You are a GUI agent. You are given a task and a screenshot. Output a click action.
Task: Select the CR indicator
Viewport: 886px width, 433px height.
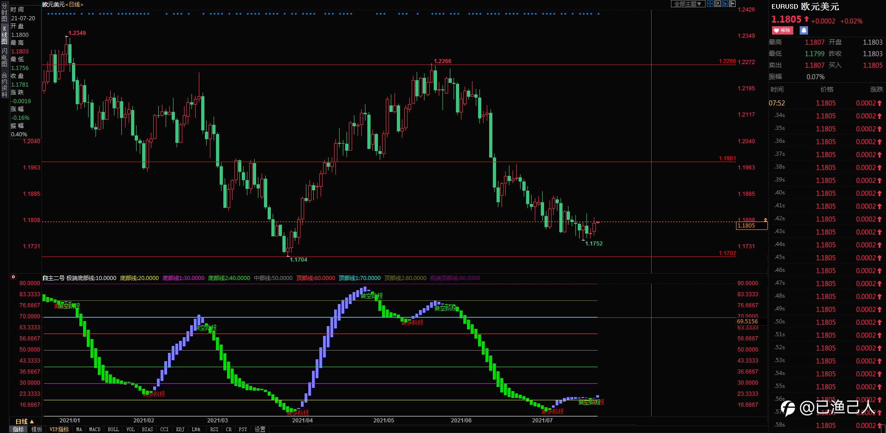[229, 429]
